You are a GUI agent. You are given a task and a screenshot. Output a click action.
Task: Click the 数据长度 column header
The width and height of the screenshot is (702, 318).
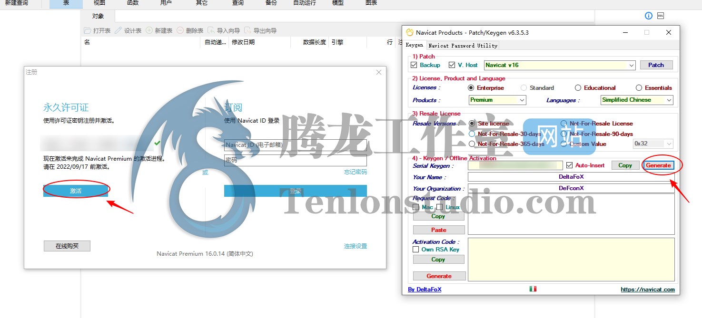tap(315, 42)
